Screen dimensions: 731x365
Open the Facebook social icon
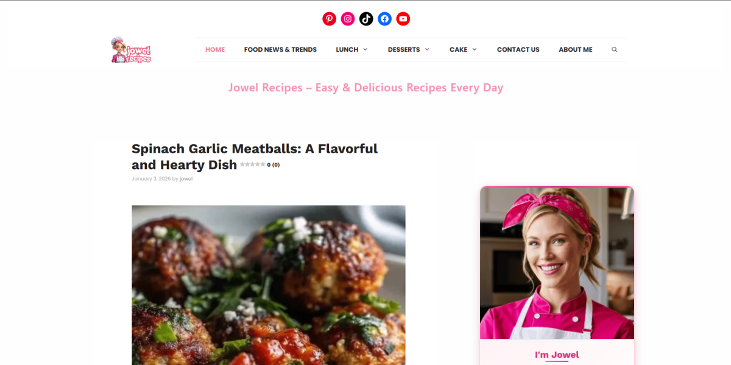384,19
